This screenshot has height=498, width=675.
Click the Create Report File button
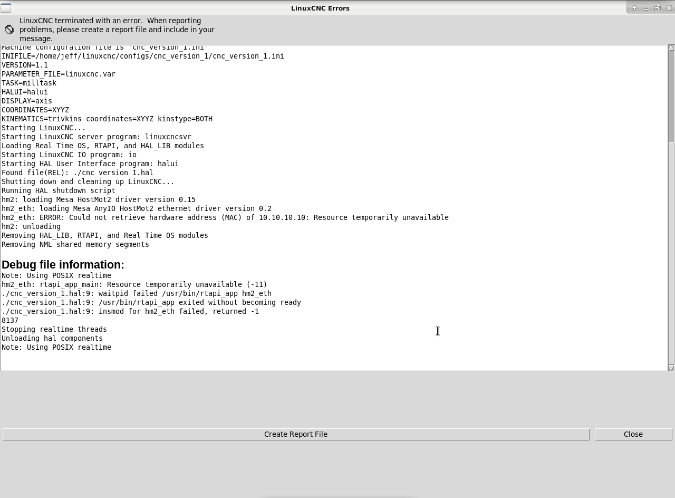point(296,434)
